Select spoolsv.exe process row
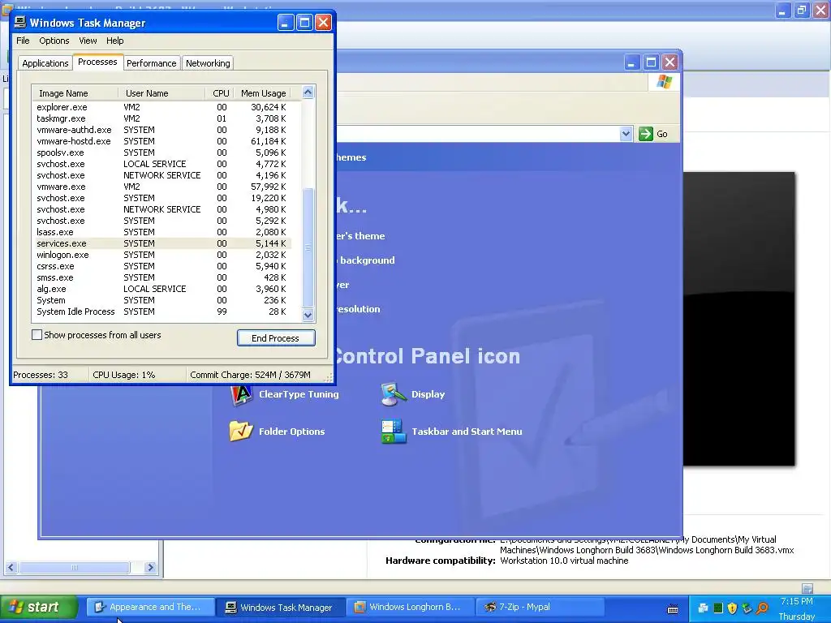This screenshot has width=831, height=623. (x=161, y=153)
